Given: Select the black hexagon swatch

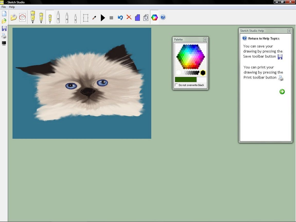Looking at the screenshot, I should coord(203,73).
